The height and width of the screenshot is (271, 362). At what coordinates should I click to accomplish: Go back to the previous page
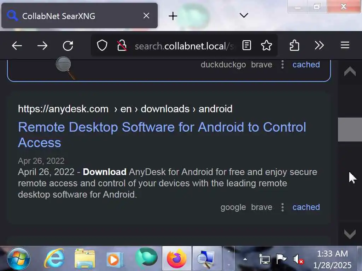(x=17, y=46)
